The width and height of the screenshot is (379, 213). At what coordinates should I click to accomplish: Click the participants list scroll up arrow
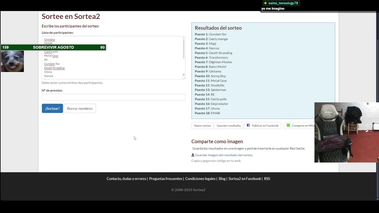[184, 38]
